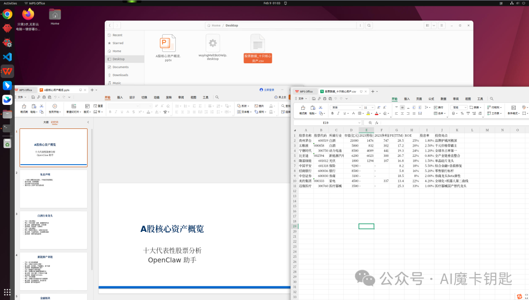The image size is (529, 300).
Task: Select slide 3 thumbnail 白酒行业龙头
Action: click(54, 230)
